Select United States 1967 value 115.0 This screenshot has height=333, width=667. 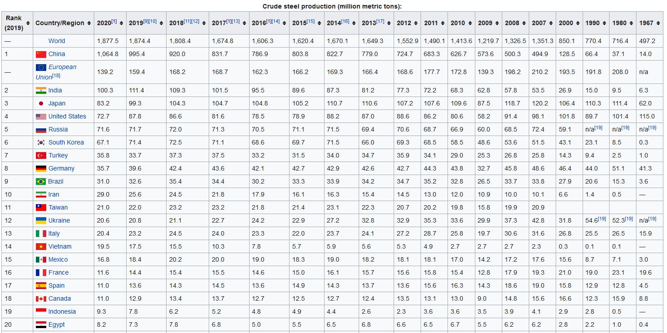coord(647,116)
